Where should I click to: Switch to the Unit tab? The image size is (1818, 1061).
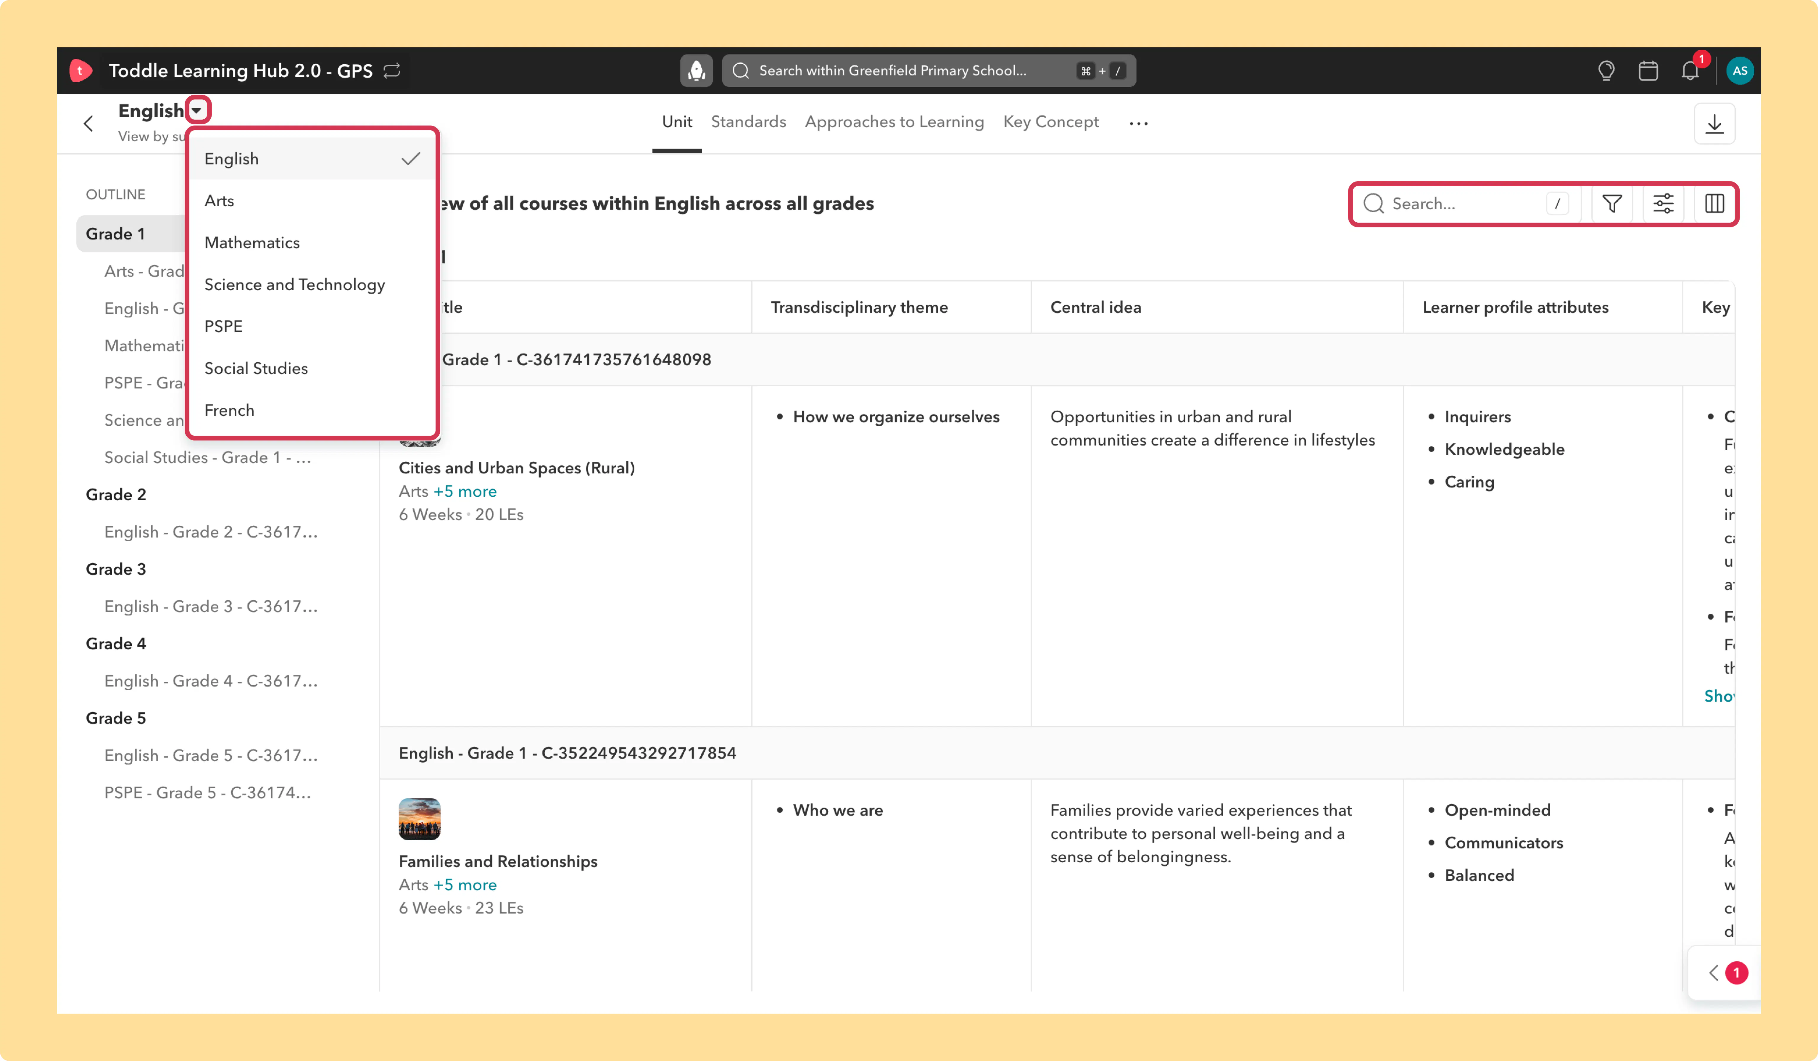(x=677, y=122)
